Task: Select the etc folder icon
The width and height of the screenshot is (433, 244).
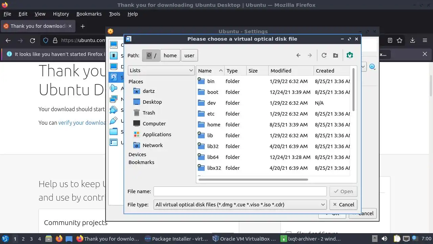Action: [x=201, y=114]
